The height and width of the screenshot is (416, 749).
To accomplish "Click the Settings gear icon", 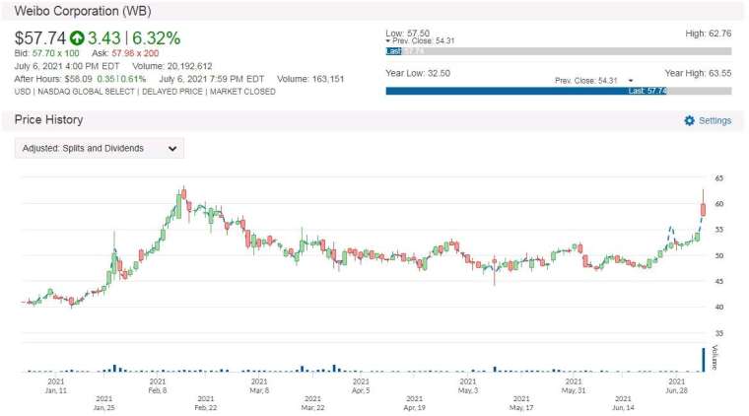I will point(689,121).
